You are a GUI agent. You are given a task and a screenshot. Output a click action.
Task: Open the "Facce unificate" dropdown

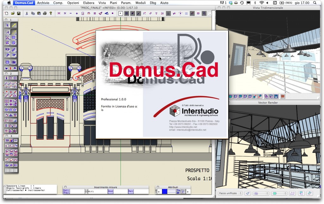click(x=230, y=193)
